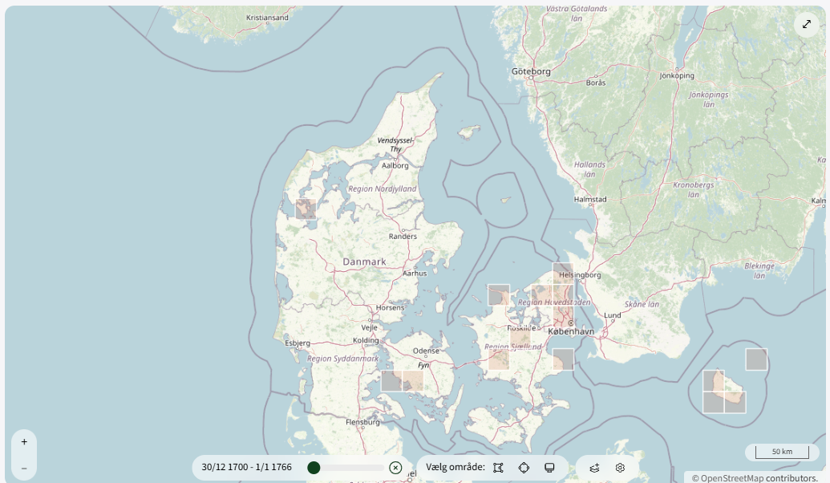Activate the screen-view area selection tool
The image size is (830, 483).
pyautogui.click(x=549, y=467)
